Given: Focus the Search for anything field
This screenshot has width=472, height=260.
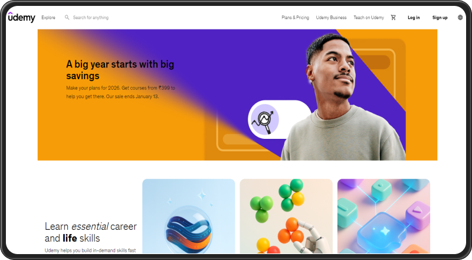Looking at the screenshot, I should click(91, 18).
